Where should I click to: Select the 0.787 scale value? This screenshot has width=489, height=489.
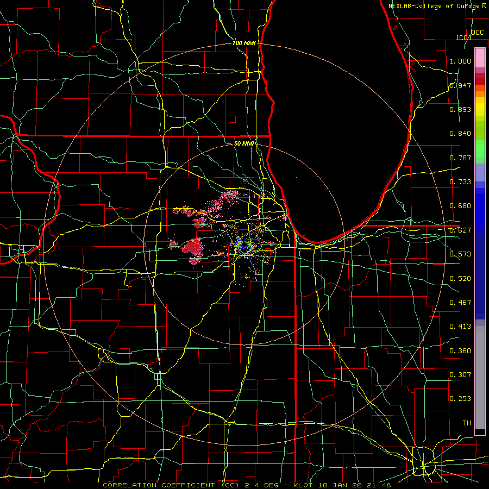460,158
